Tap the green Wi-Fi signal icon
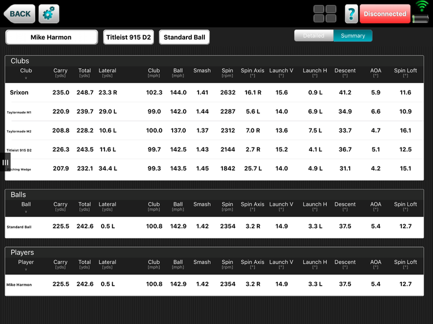The image size is (433, 324). tap(422, 6)
